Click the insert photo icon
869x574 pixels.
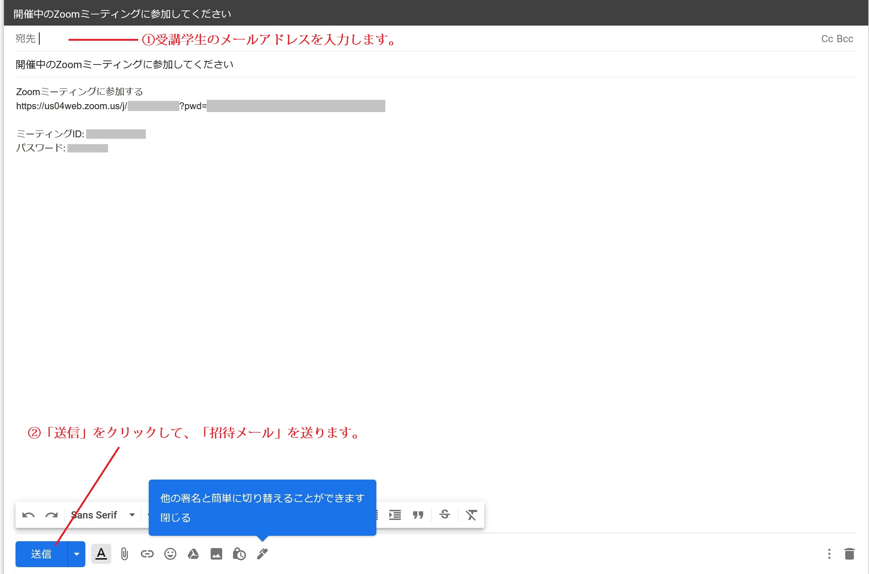[216, 554]
